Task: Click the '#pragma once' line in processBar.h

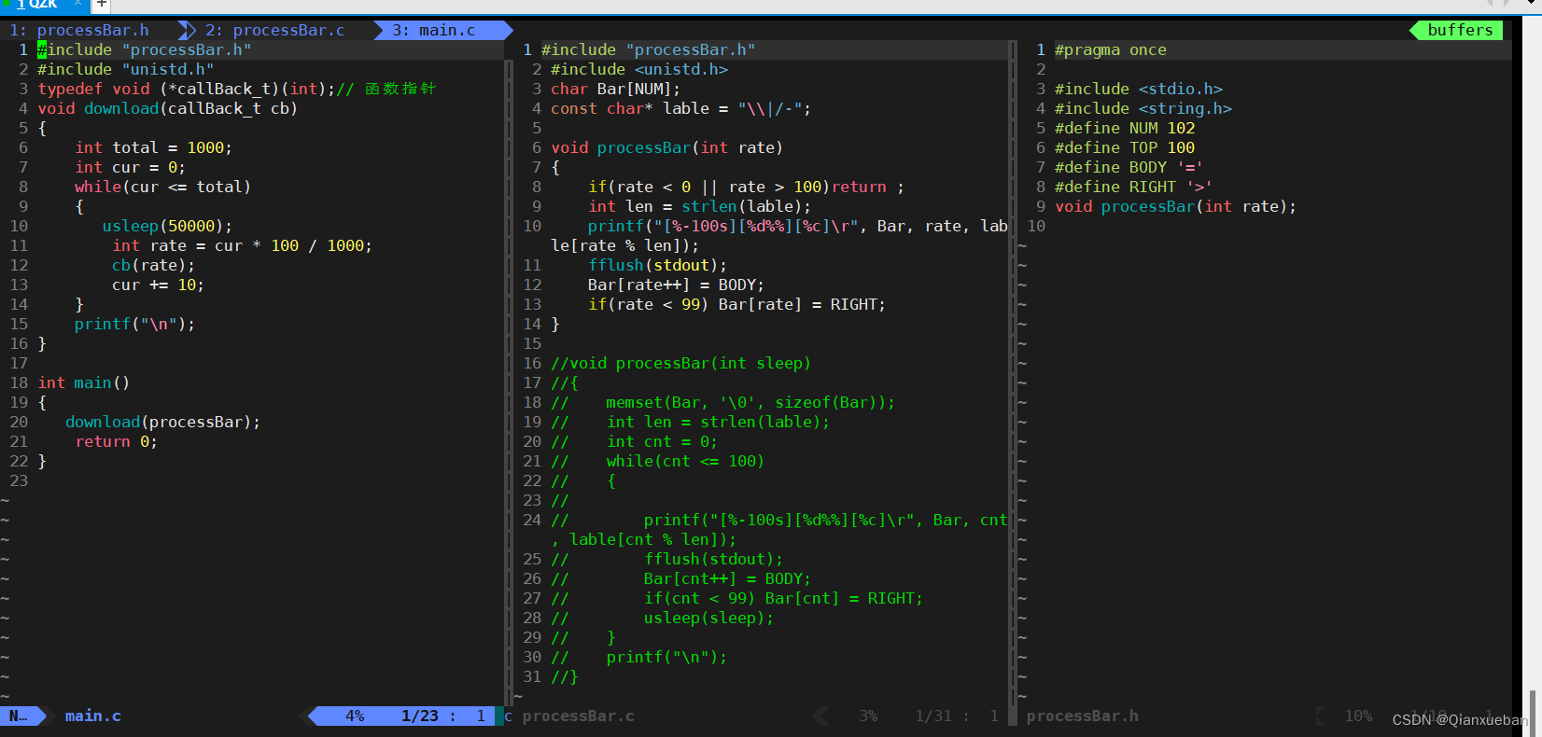Action: (x=1111, y=49)
